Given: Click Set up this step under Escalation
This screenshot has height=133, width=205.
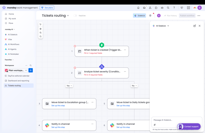Looking at the screenshot, I should (58, 106).
